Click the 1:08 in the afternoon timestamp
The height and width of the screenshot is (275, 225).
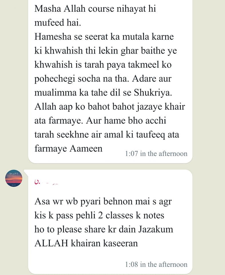point(156,264)
